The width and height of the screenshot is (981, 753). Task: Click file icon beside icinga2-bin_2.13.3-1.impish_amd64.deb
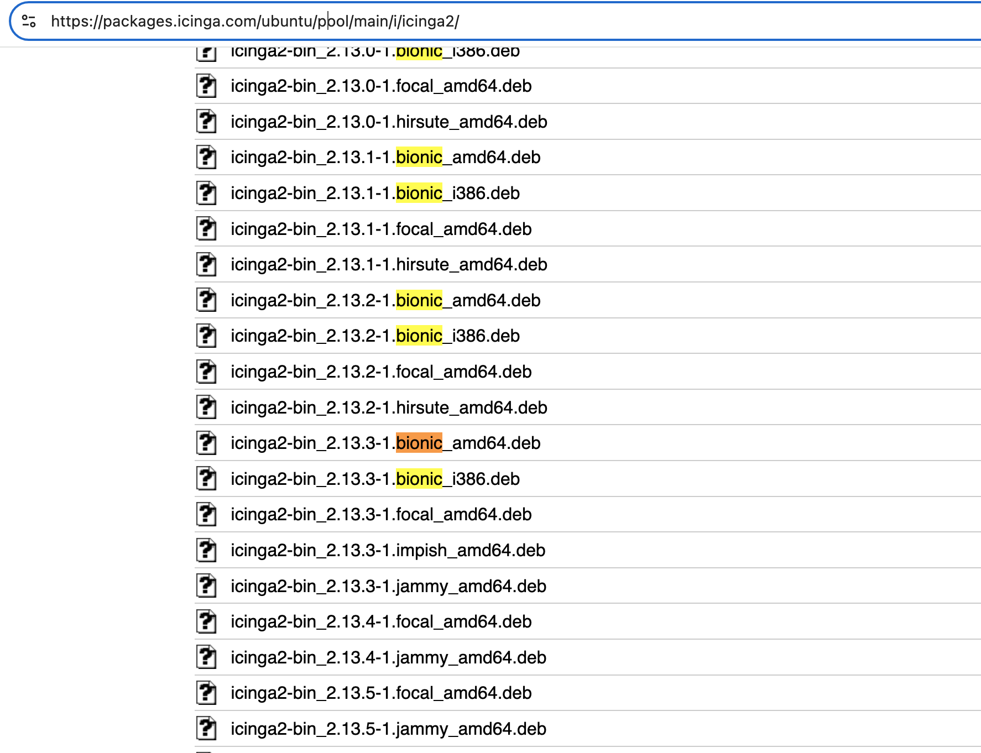pos(206,551)
